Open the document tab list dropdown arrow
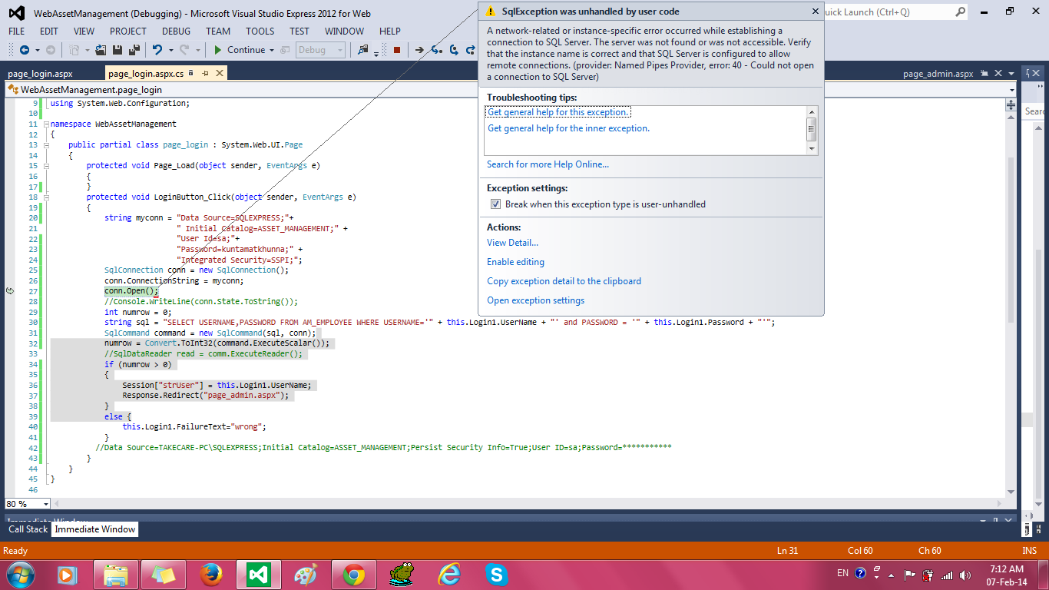This screenshot has height=590, width=1049. click(x=1012, y=74)
